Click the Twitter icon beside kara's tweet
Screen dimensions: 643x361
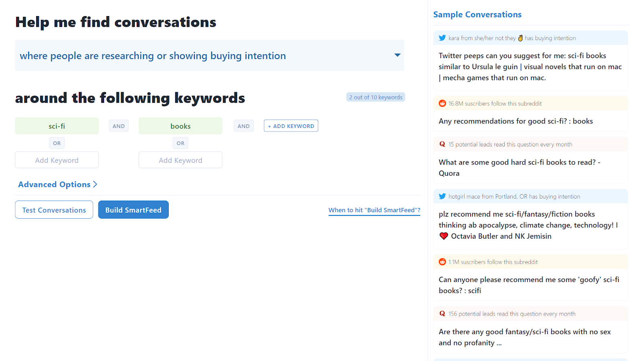coord(442,38)
